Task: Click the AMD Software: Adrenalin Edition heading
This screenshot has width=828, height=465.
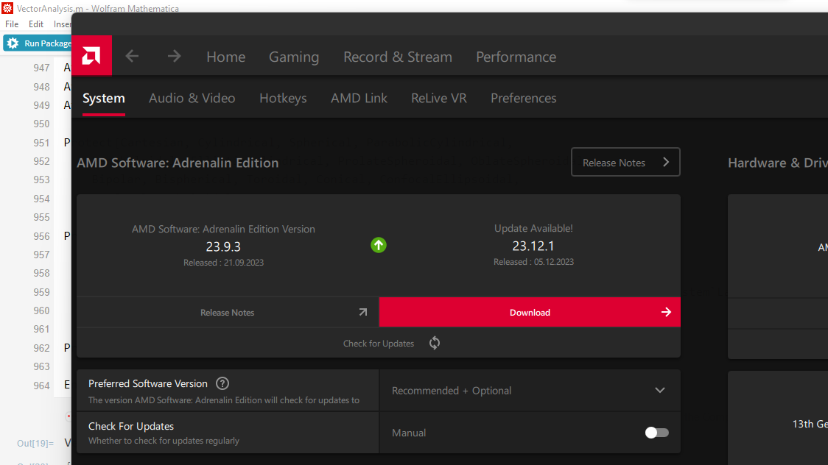Action: (178, 163)
